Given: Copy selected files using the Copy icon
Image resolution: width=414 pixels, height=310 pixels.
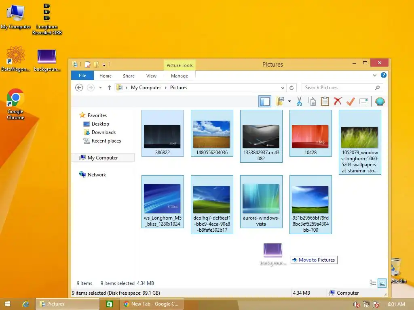Looking at the screenshot, I should click(312, 101).
